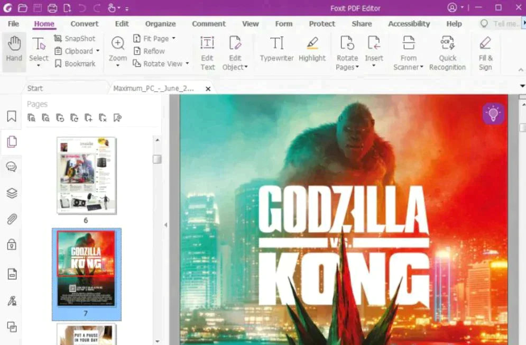This screenshot has width=526, height=345.
Task: Open the Pages thumbnails sidebar panel
Action: (12, 142)
